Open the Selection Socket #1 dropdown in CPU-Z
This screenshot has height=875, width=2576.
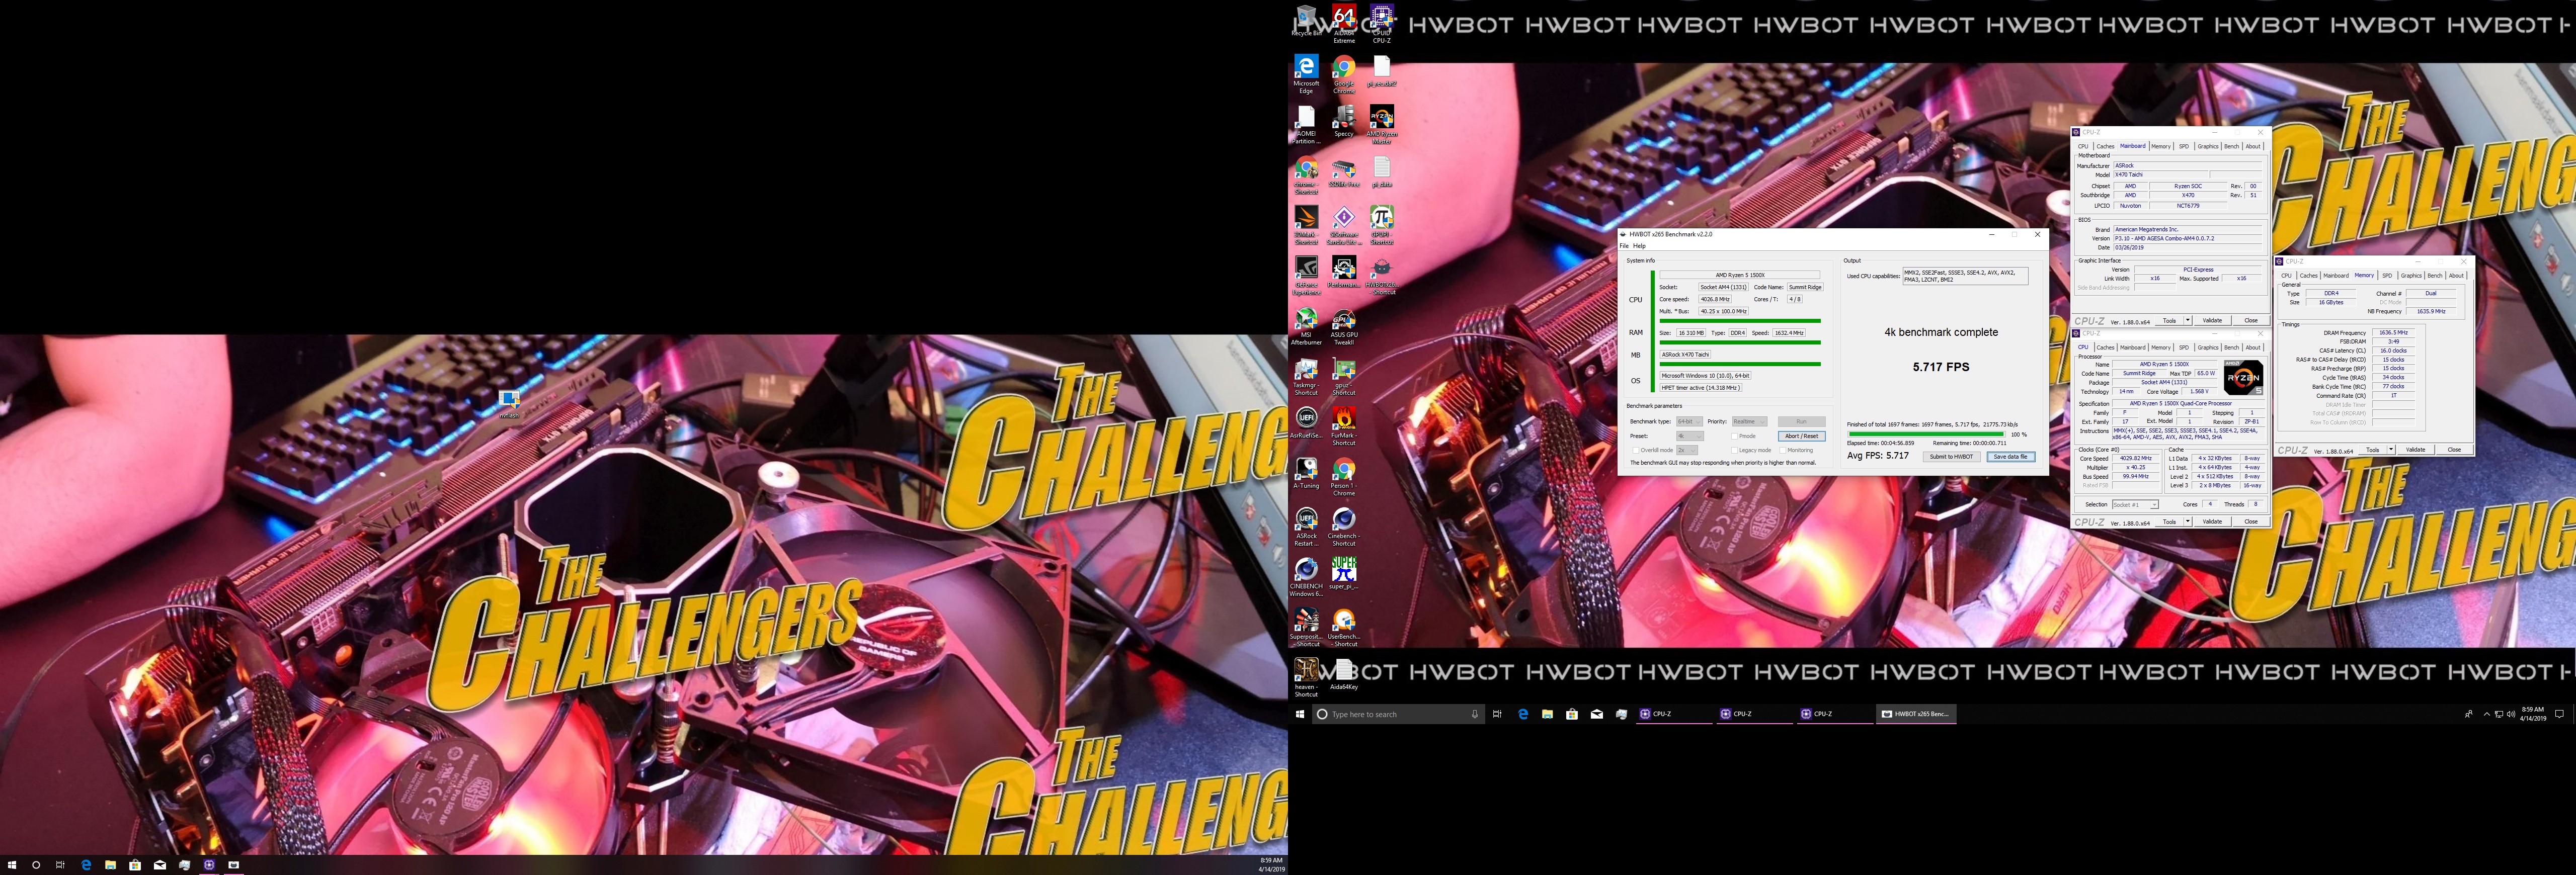[x=2134, y=505]
